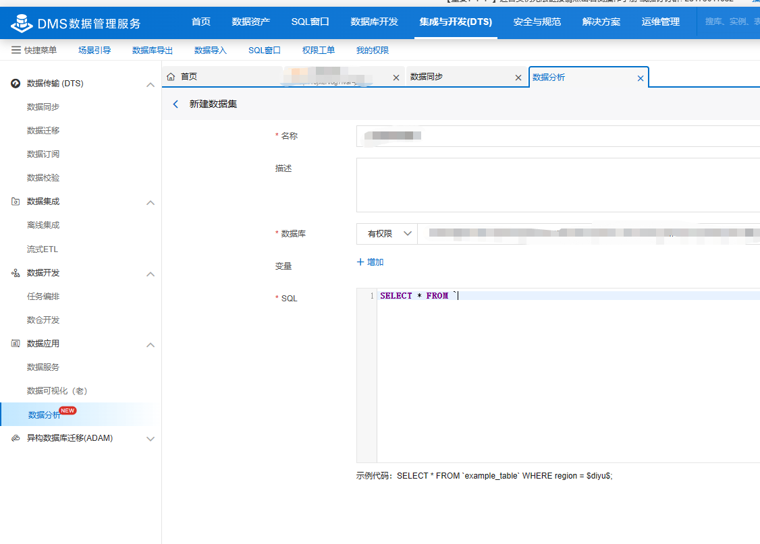Switch to the 首页 page tab
760x544 pixels.
click(222, 77)
